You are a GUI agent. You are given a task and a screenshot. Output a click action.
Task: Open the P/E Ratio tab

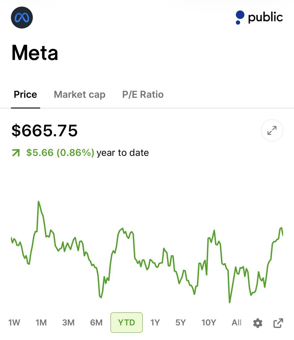(x=143, y=94)
